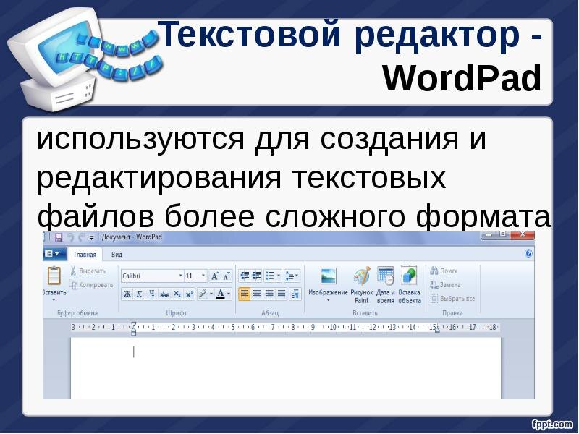The height and width of the screenshot is (434, 579).
Task: Switch to the Вид ribbon tab
Action: point(117,255)
